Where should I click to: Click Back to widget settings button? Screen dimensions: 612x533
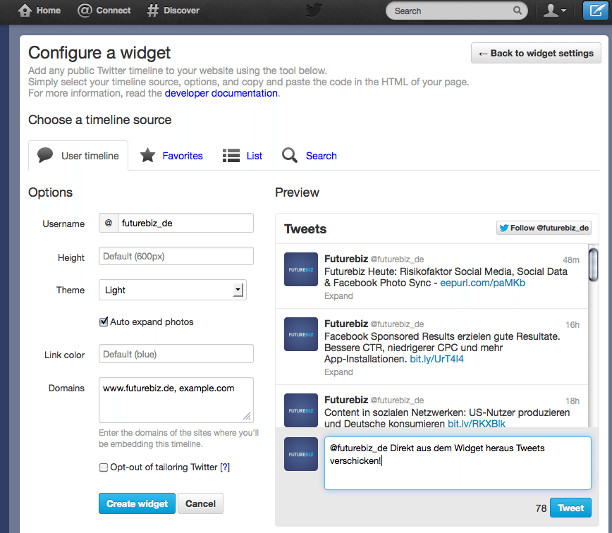click(536, 53)
